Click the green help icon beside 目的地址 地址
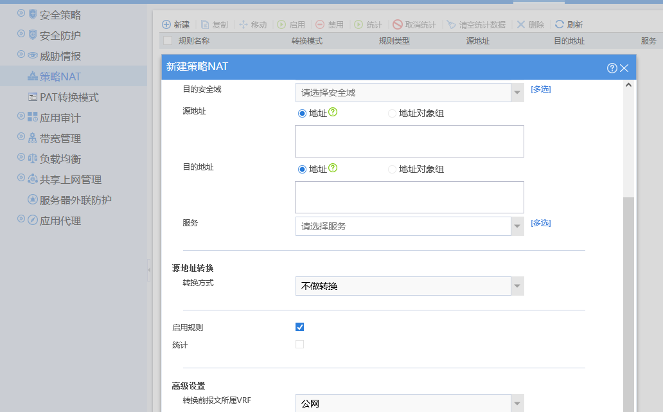 click(333, 168)
